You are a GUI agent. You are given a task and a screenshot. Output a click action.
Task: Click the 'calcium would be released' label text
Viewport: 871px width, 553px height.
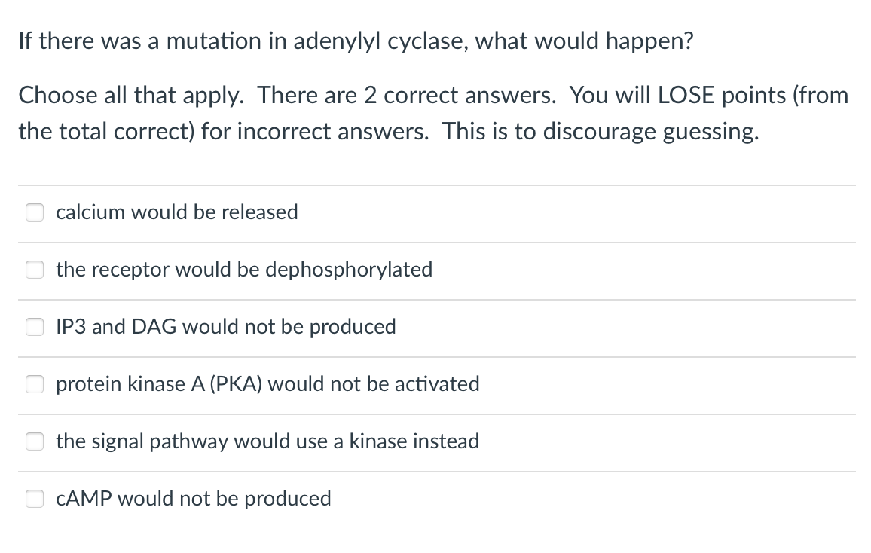[x=177, y=212]
